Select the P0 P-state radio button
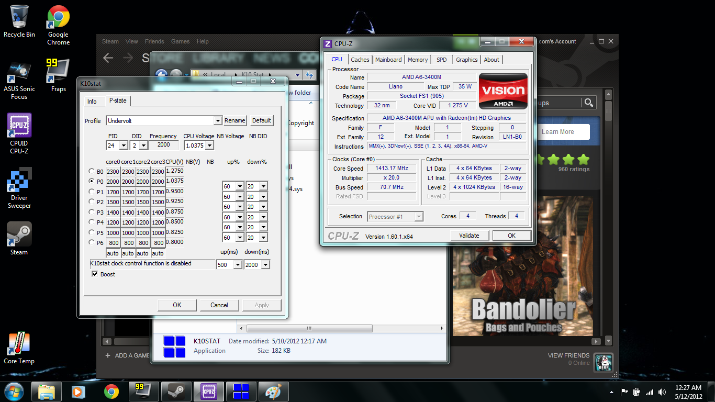Screen dimensions: 715x402 93,181
